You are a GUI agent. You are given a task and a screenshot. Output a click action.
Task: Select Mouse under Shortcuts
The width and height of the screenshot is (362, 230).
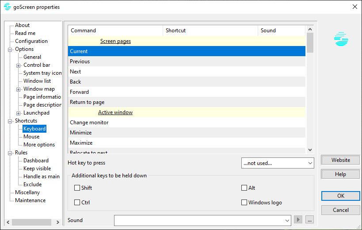31,137
